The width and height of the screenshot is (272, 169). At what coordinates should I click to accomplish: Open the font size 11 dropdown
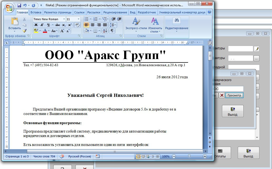[x=78, y=19]
